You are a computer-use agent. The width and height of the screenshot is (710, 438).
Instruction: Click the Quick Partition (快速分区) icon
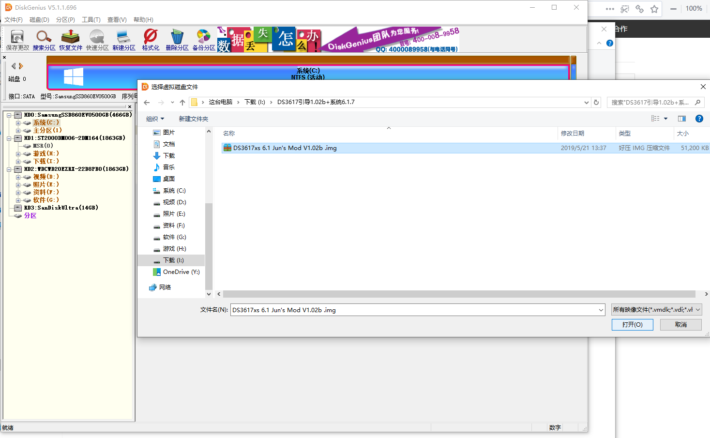[97, 39]
